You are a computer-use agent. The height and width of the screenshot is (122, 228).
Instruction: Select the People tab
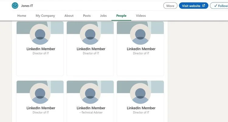point(121,16)
